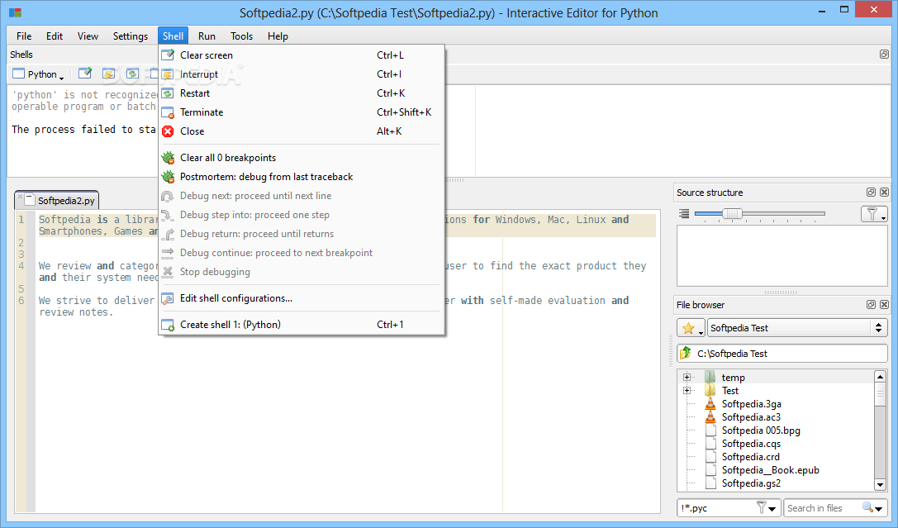
Task: Click line 4 in the editor gutter
Action: tap(21, 266)
